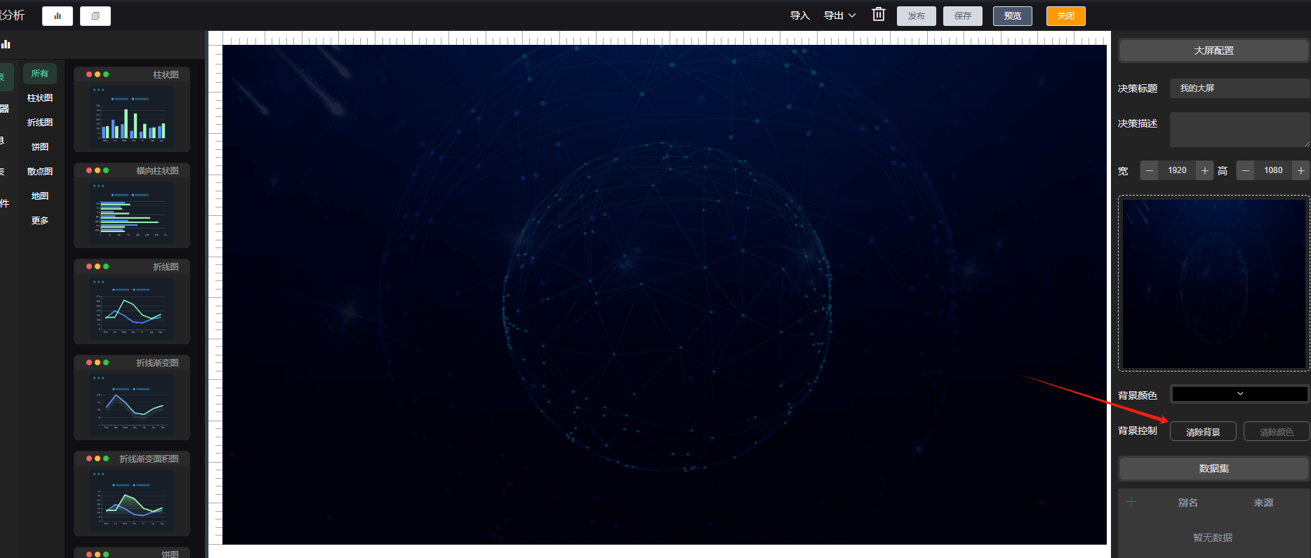Click the trash can delete icon
This screenshot has height=558, width=1311.
878,15
